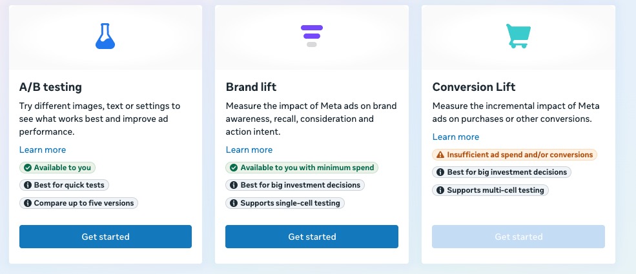
Task: Click the info icon beside 'Best for quick tests'
Action: [28, 185]
